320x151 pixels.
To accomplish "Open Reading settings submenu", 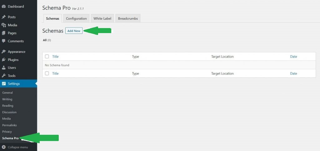I will point(8,105).
